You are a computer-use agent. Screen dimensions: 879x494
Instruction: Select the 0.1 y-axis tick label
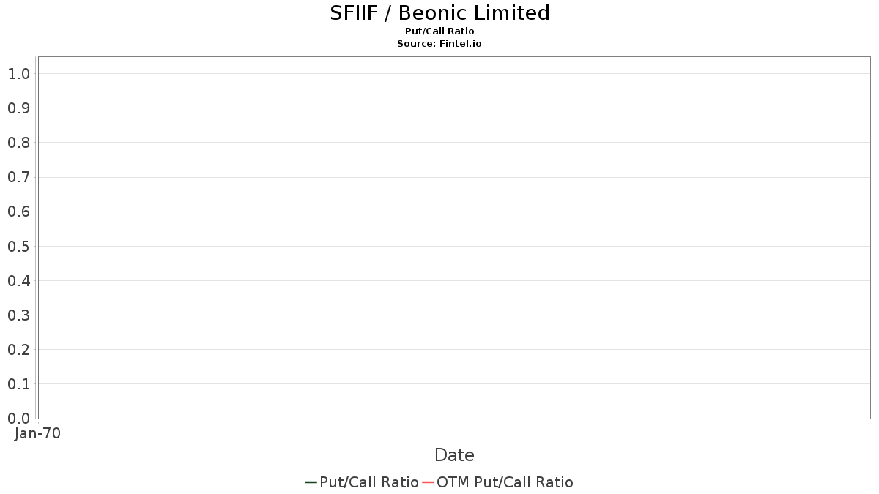18,384
